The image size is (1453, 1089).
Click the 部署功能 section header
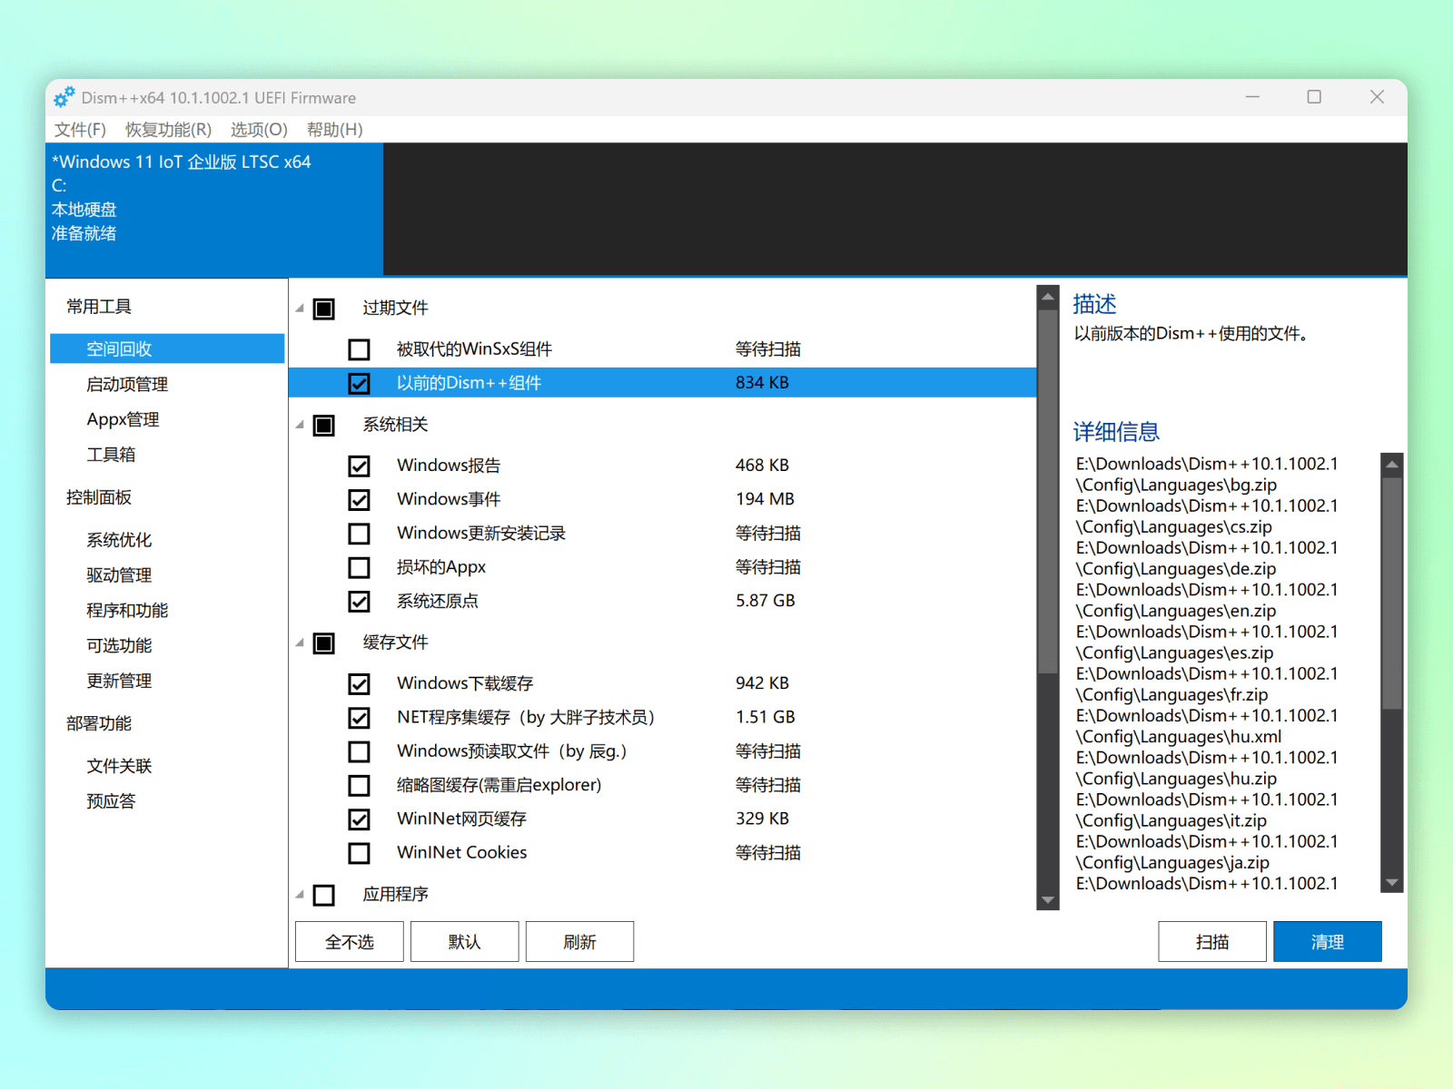coord(99,723)
